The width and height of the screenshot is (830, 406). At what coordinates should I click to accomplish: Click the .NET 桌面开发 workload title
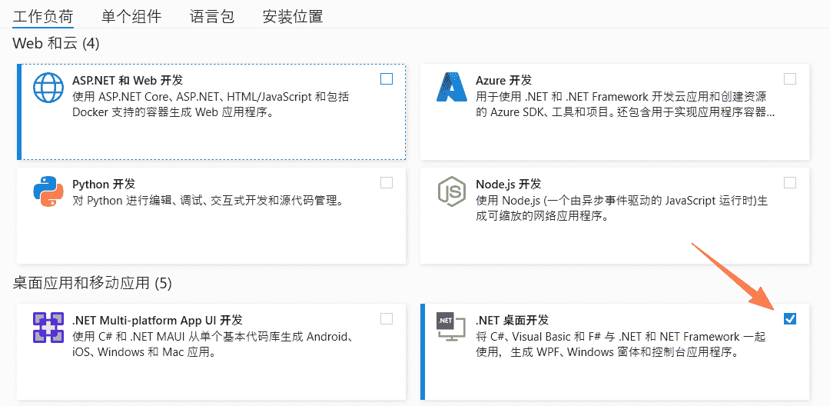512,320
